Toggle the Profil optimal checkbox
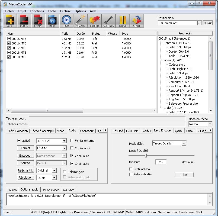 coord(131,169)
